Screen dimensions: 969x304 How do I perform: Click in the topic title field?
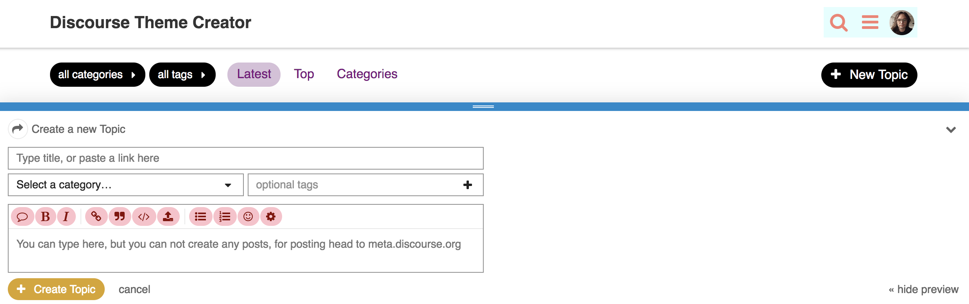tap(245, 158)
